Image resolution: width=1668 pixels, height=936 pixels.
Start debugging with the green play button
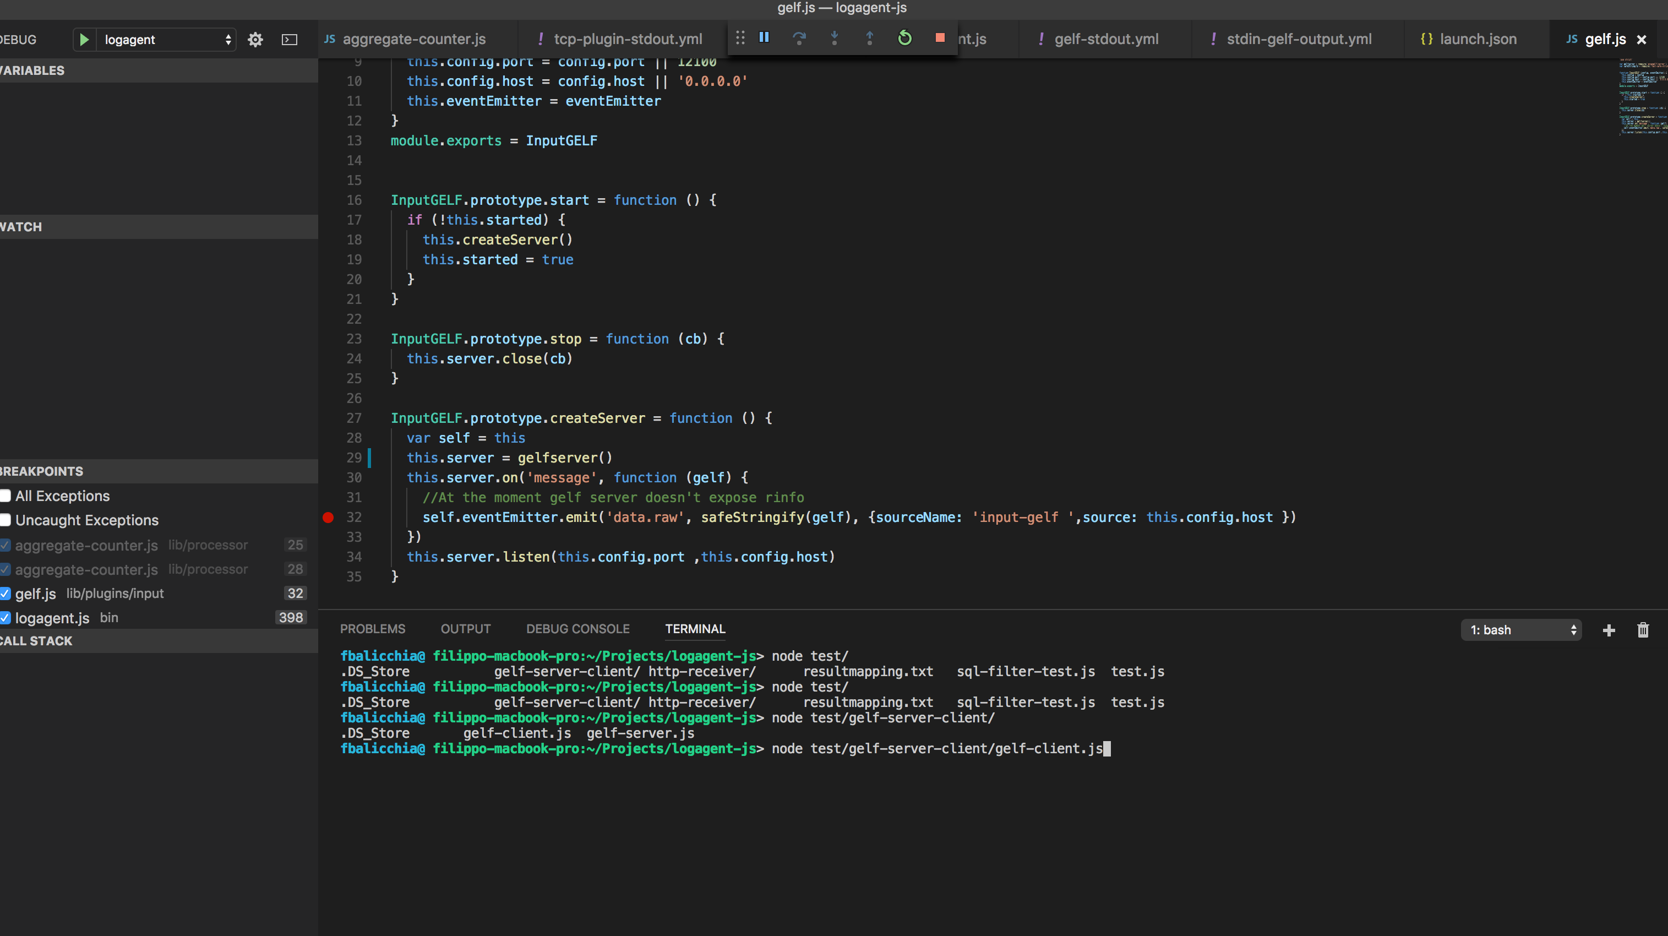[x=84, y=40]
